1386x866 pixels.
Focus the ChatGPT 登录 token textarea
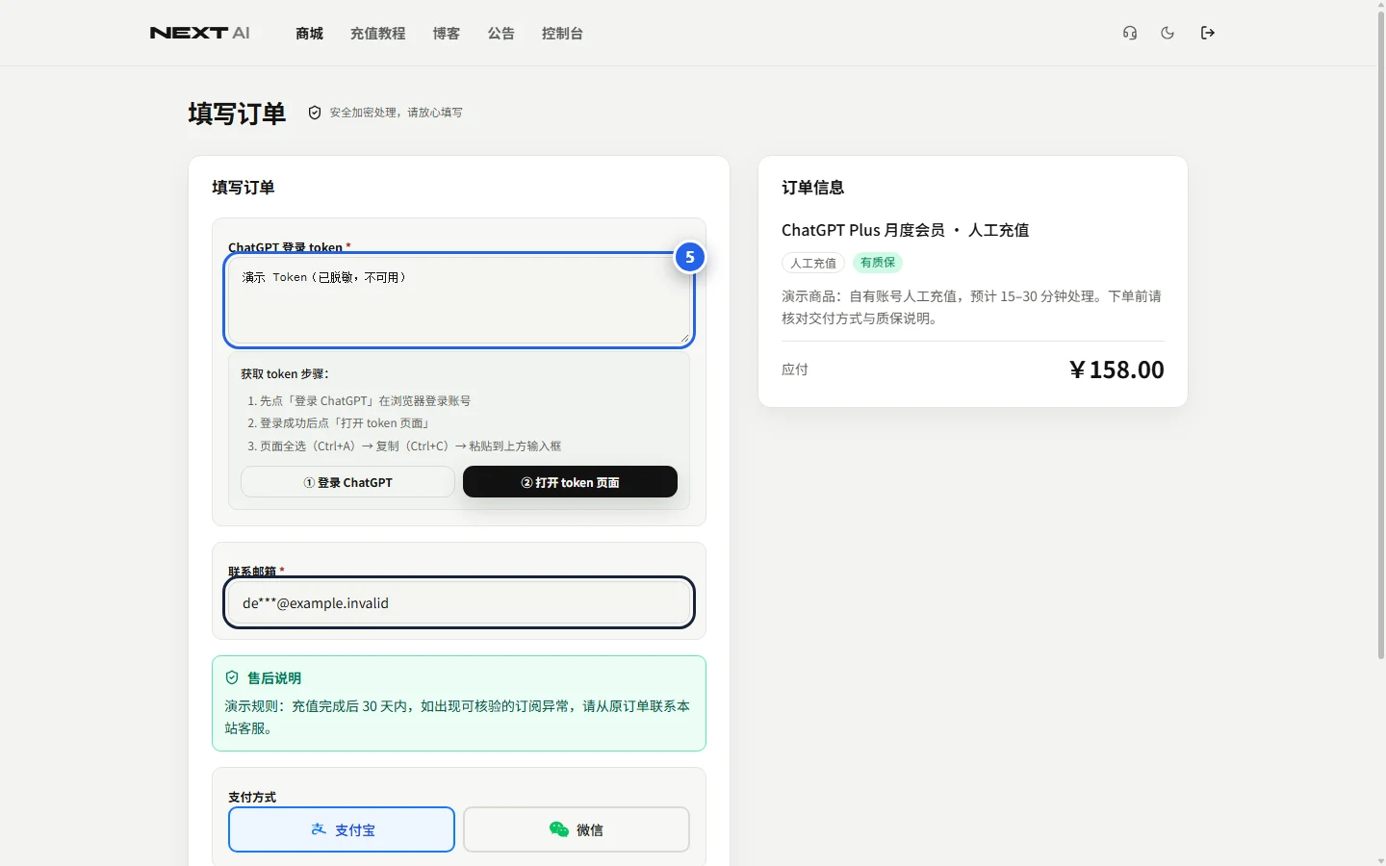(459, 300)
